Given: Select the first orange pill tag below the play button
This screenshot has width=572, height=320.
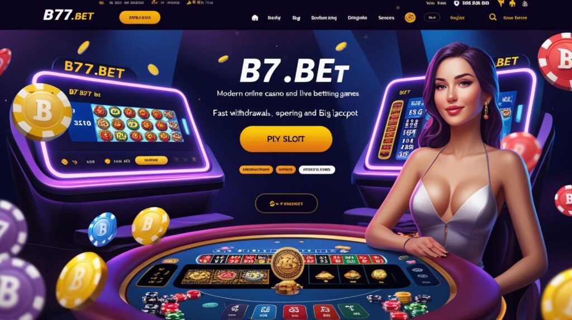Looking at the screenshot, I should click(x=256, y=170).
